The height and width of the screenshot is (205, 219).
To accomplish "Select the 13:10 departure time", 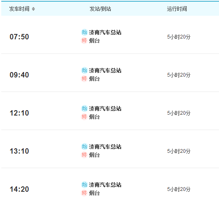I will tap(19, 151).
